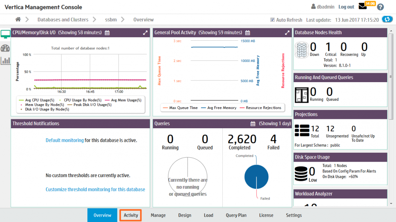Toggle Max Queue Time legend entry
Image resolution: width=396 pixels, height=222 pixels.
pos(180,108)
